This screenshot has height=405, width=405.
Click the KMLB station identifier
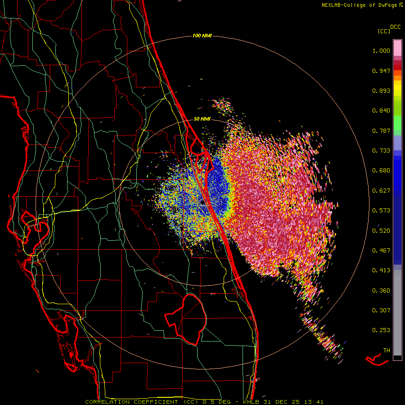pos(251,402)
